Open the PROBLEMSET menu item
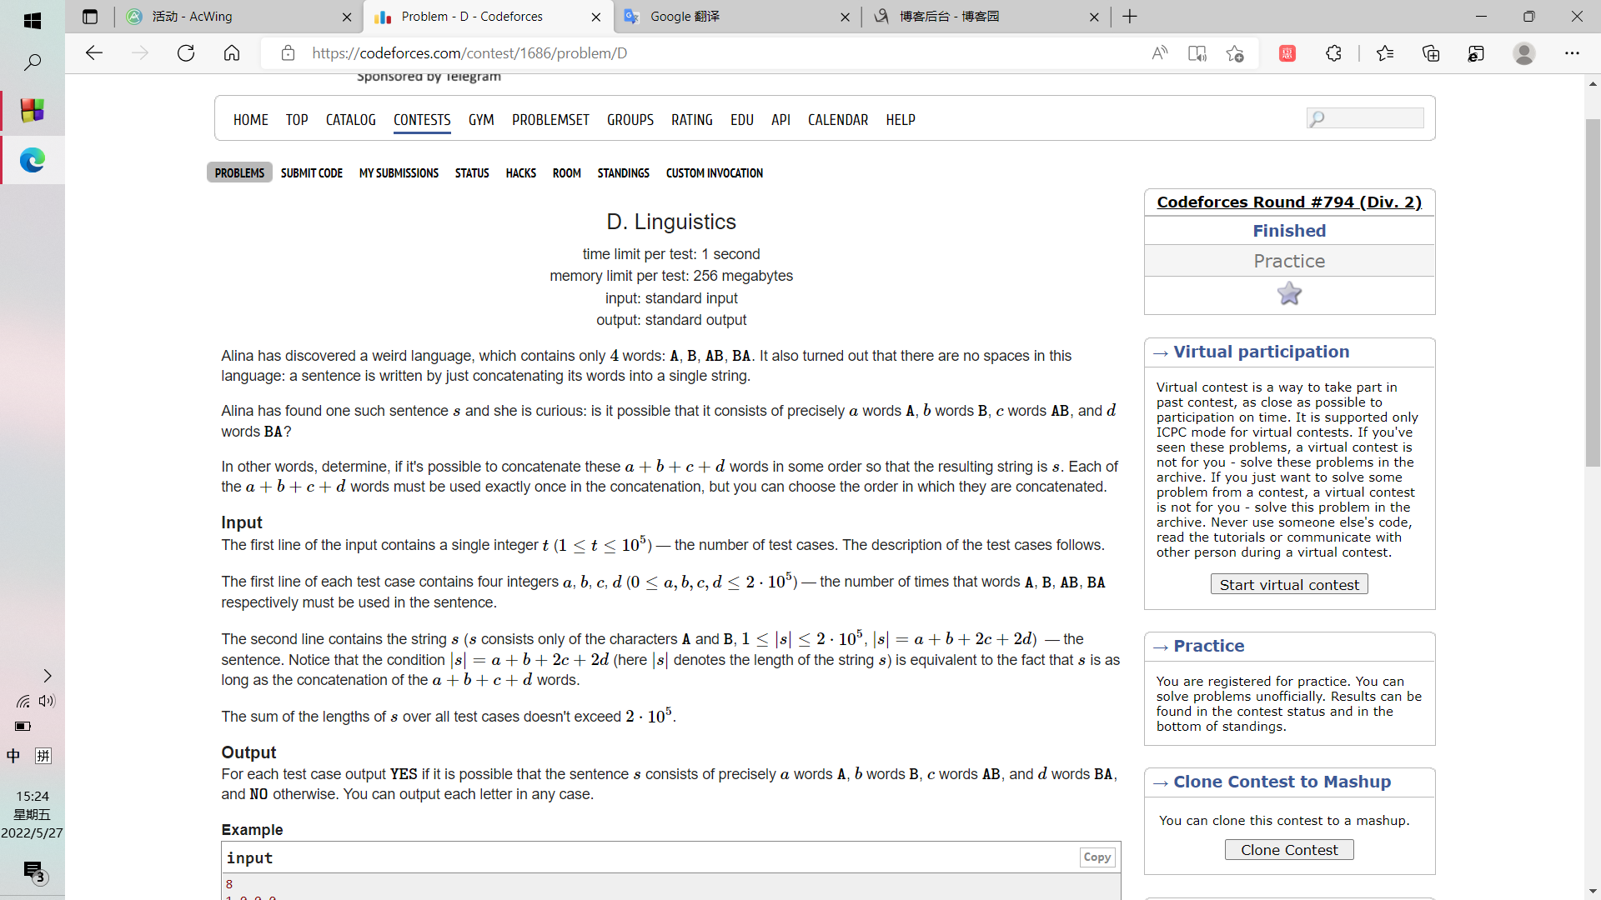1601x900 pixels. click(x=550, y=120)
